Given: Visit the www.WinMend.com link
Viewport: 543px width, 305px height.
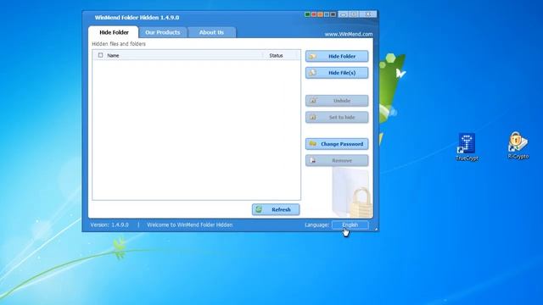Looking at the screenshot, I should (x=349, y=34).
